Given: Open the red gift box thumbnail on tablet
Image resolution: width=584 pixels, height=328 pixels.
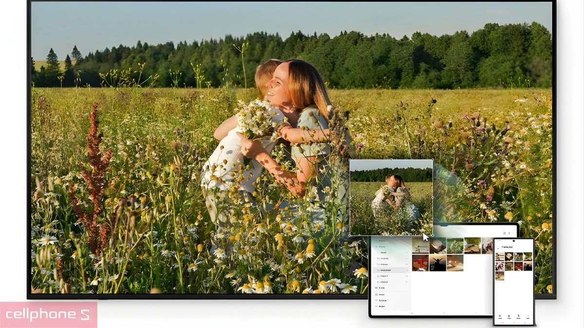Looking at the screenshot, I should 420,263.
